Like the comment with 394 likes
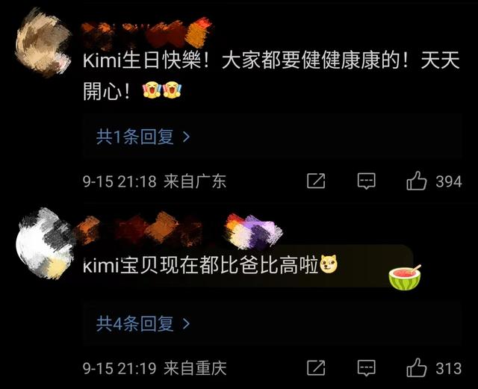The image size is (478, 389). [x=417, y=181]
